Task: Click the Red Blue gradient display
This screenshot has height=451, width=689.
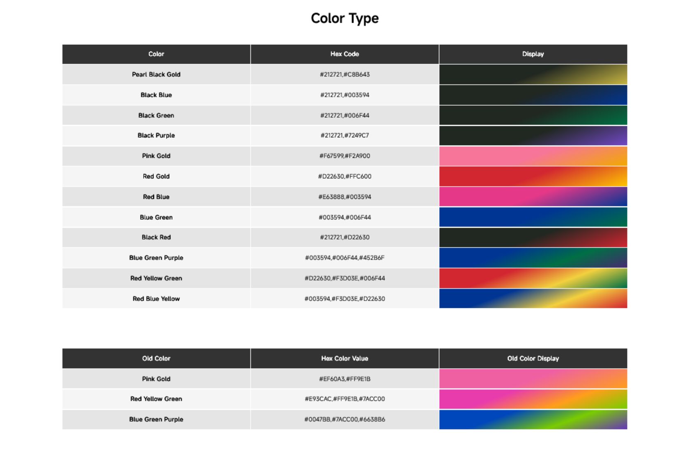Action: pos(533,197)
